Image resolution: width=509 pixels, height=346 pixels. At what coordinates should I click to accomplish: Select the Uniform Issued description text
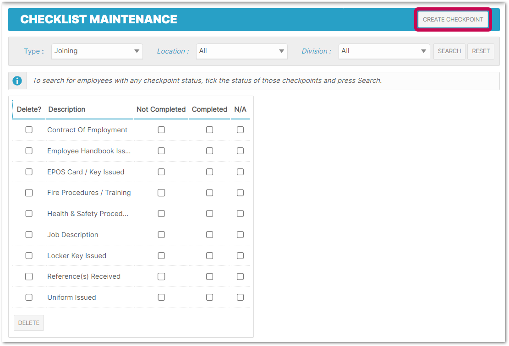pos(72,297)
